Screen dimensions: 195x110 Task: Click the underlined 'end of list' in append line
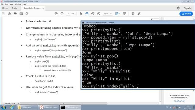point(49,46)
